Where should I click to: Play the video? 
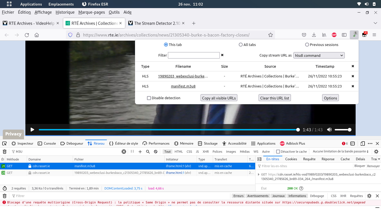[x=32, y=130]
